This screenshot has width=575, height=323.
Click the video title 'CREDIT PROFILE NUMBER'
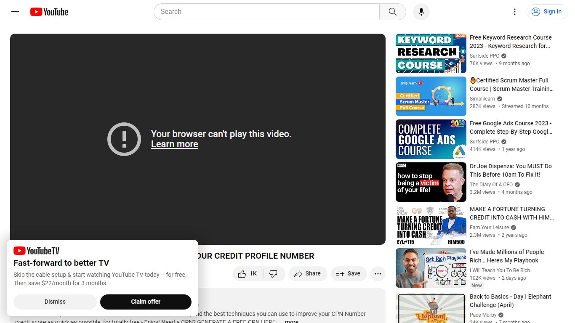click(x=256, y=256)
